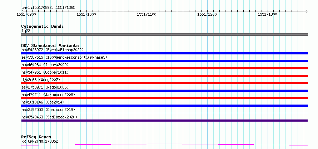Click ruler tick label 155171200
This screenshot has height=149, width=318.
tap(207, 14)
